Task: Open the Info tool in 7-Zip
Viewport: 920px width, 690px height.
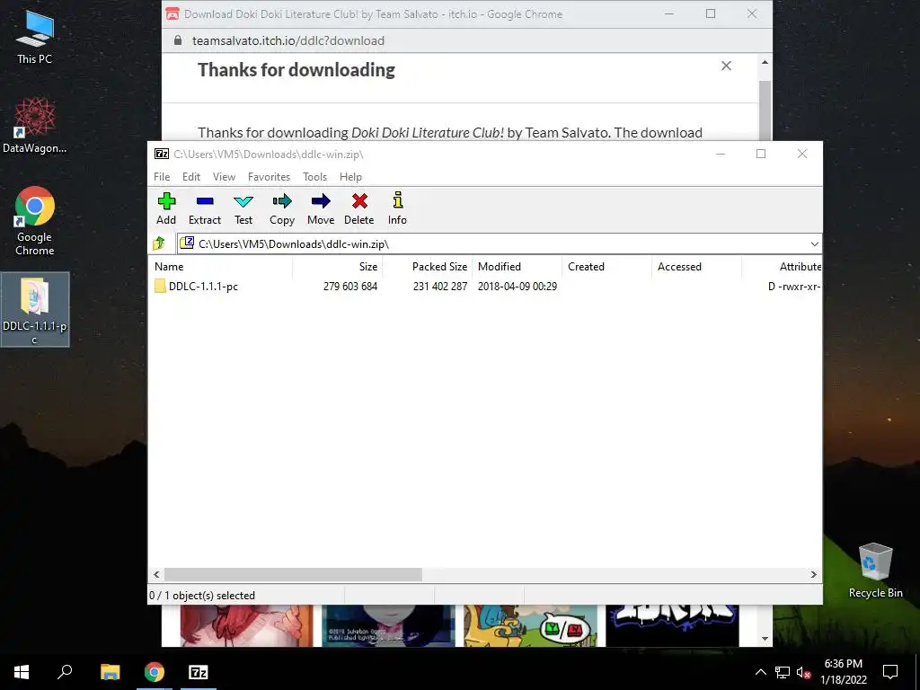Action: point(397,208)
